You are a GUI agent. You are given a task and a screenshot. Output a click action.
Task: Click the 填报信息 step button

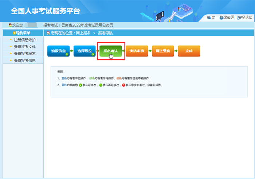tap(58, 51)
